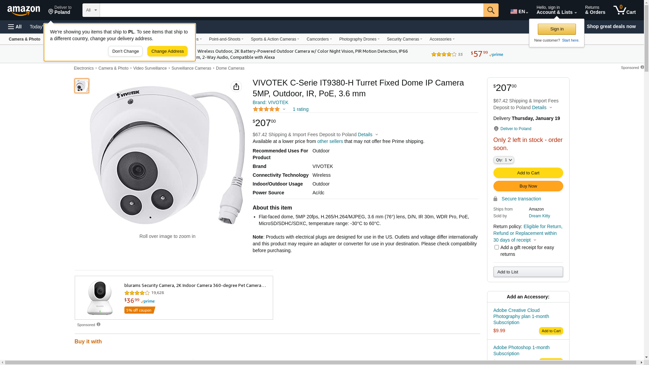Viewport: 649px width, 365px height.
Task: Click the Change Address button
Action: point(167,51)
